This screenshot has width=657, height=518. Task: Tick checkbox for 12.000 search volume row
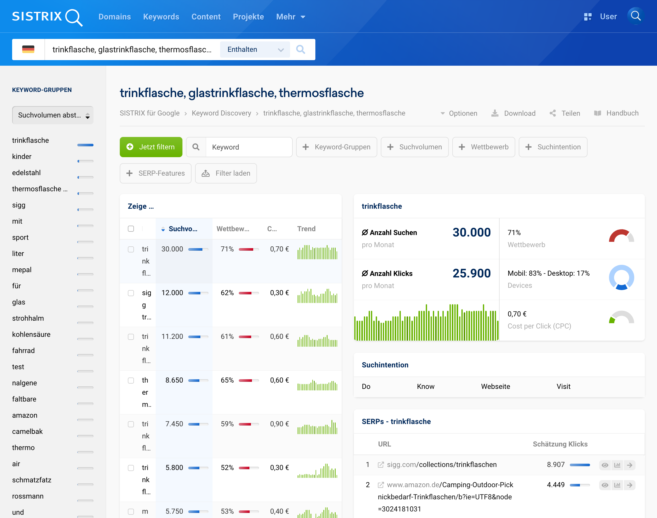pos(131,293)
